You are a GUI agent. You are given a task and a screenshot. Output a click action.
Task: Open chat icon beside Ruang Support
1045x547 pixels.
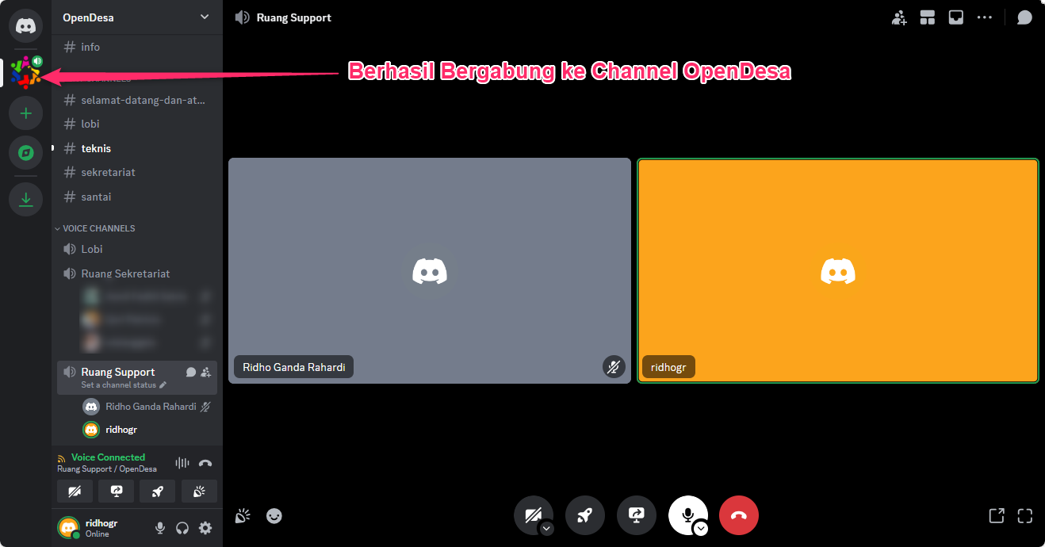pyautogui.click(x=190, y=372)
